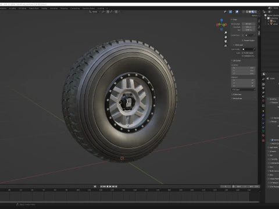279x209 pixels.
Task: Toggle auto keying record button
Action: pos(95,186)
